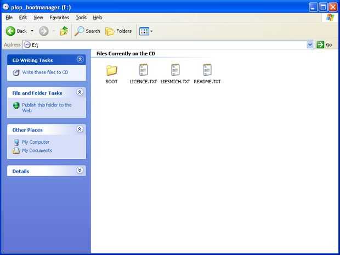340x255 pixels.
Task: Open the Back history dropdown arrow
Action: [32, 31]
